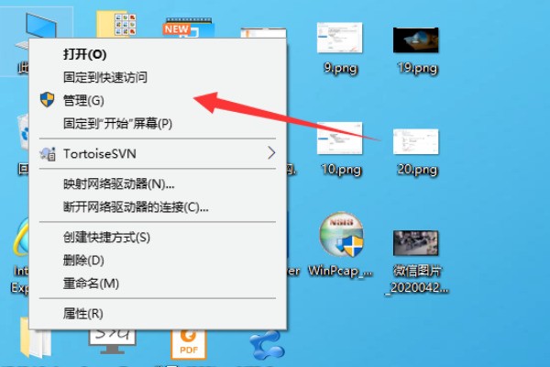Select the blue molecule-shaped app icon

[x=267, y=345]
